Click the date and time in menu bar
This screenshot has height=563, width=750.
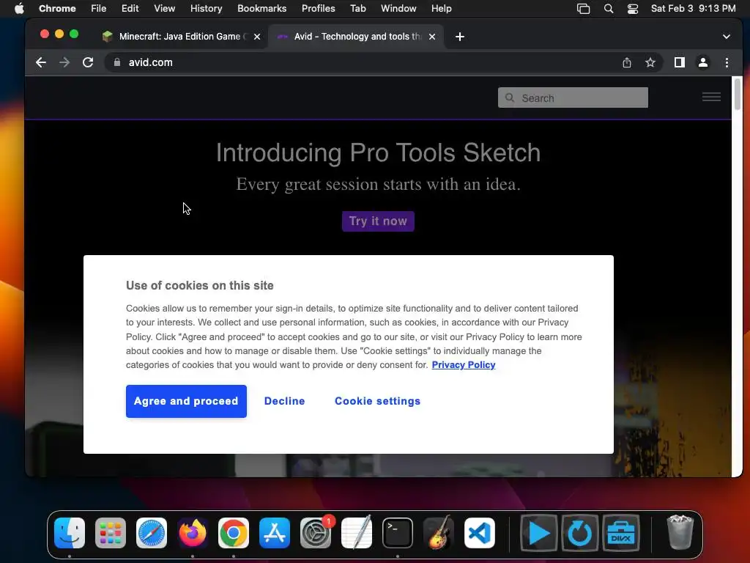pyautogui.click(x=693, y=9)
